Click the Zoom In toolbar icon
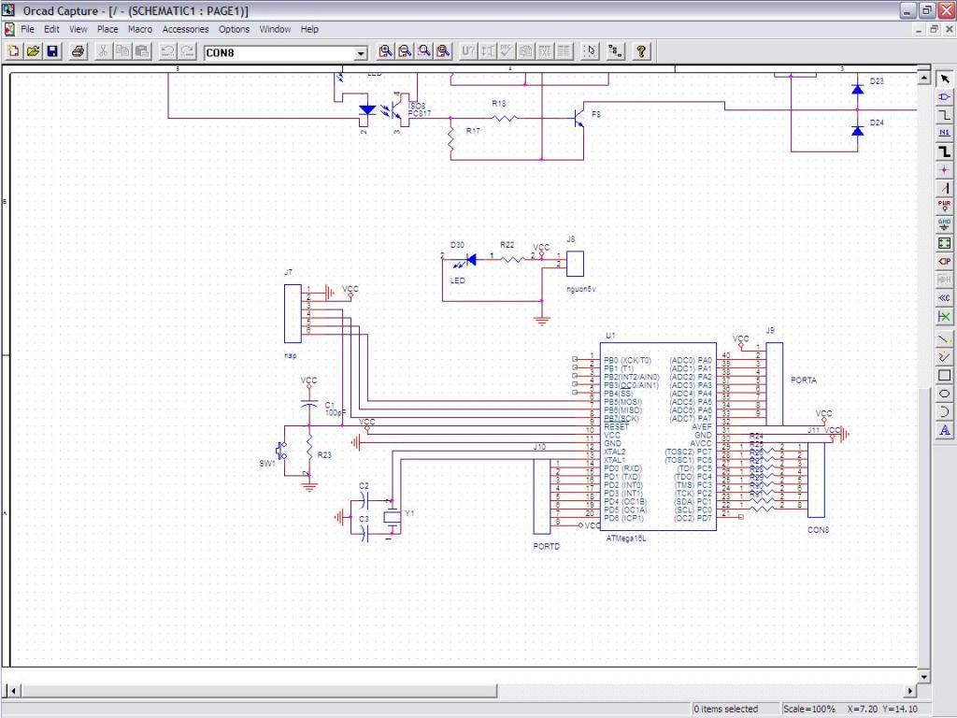The image size is (957, 718). (384, 52)
